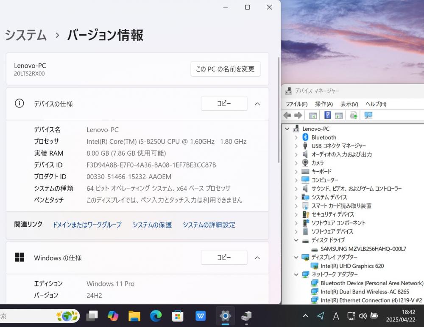424x327 pixels.
Task: Click the monitor scan hardware changes icon
Action: coord(368,115)
